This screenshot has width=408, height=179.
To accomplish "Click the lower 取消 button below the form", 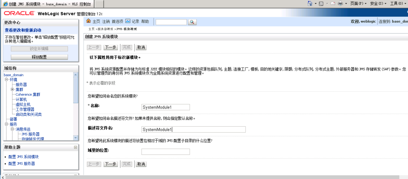I will (x=141, y=164).
